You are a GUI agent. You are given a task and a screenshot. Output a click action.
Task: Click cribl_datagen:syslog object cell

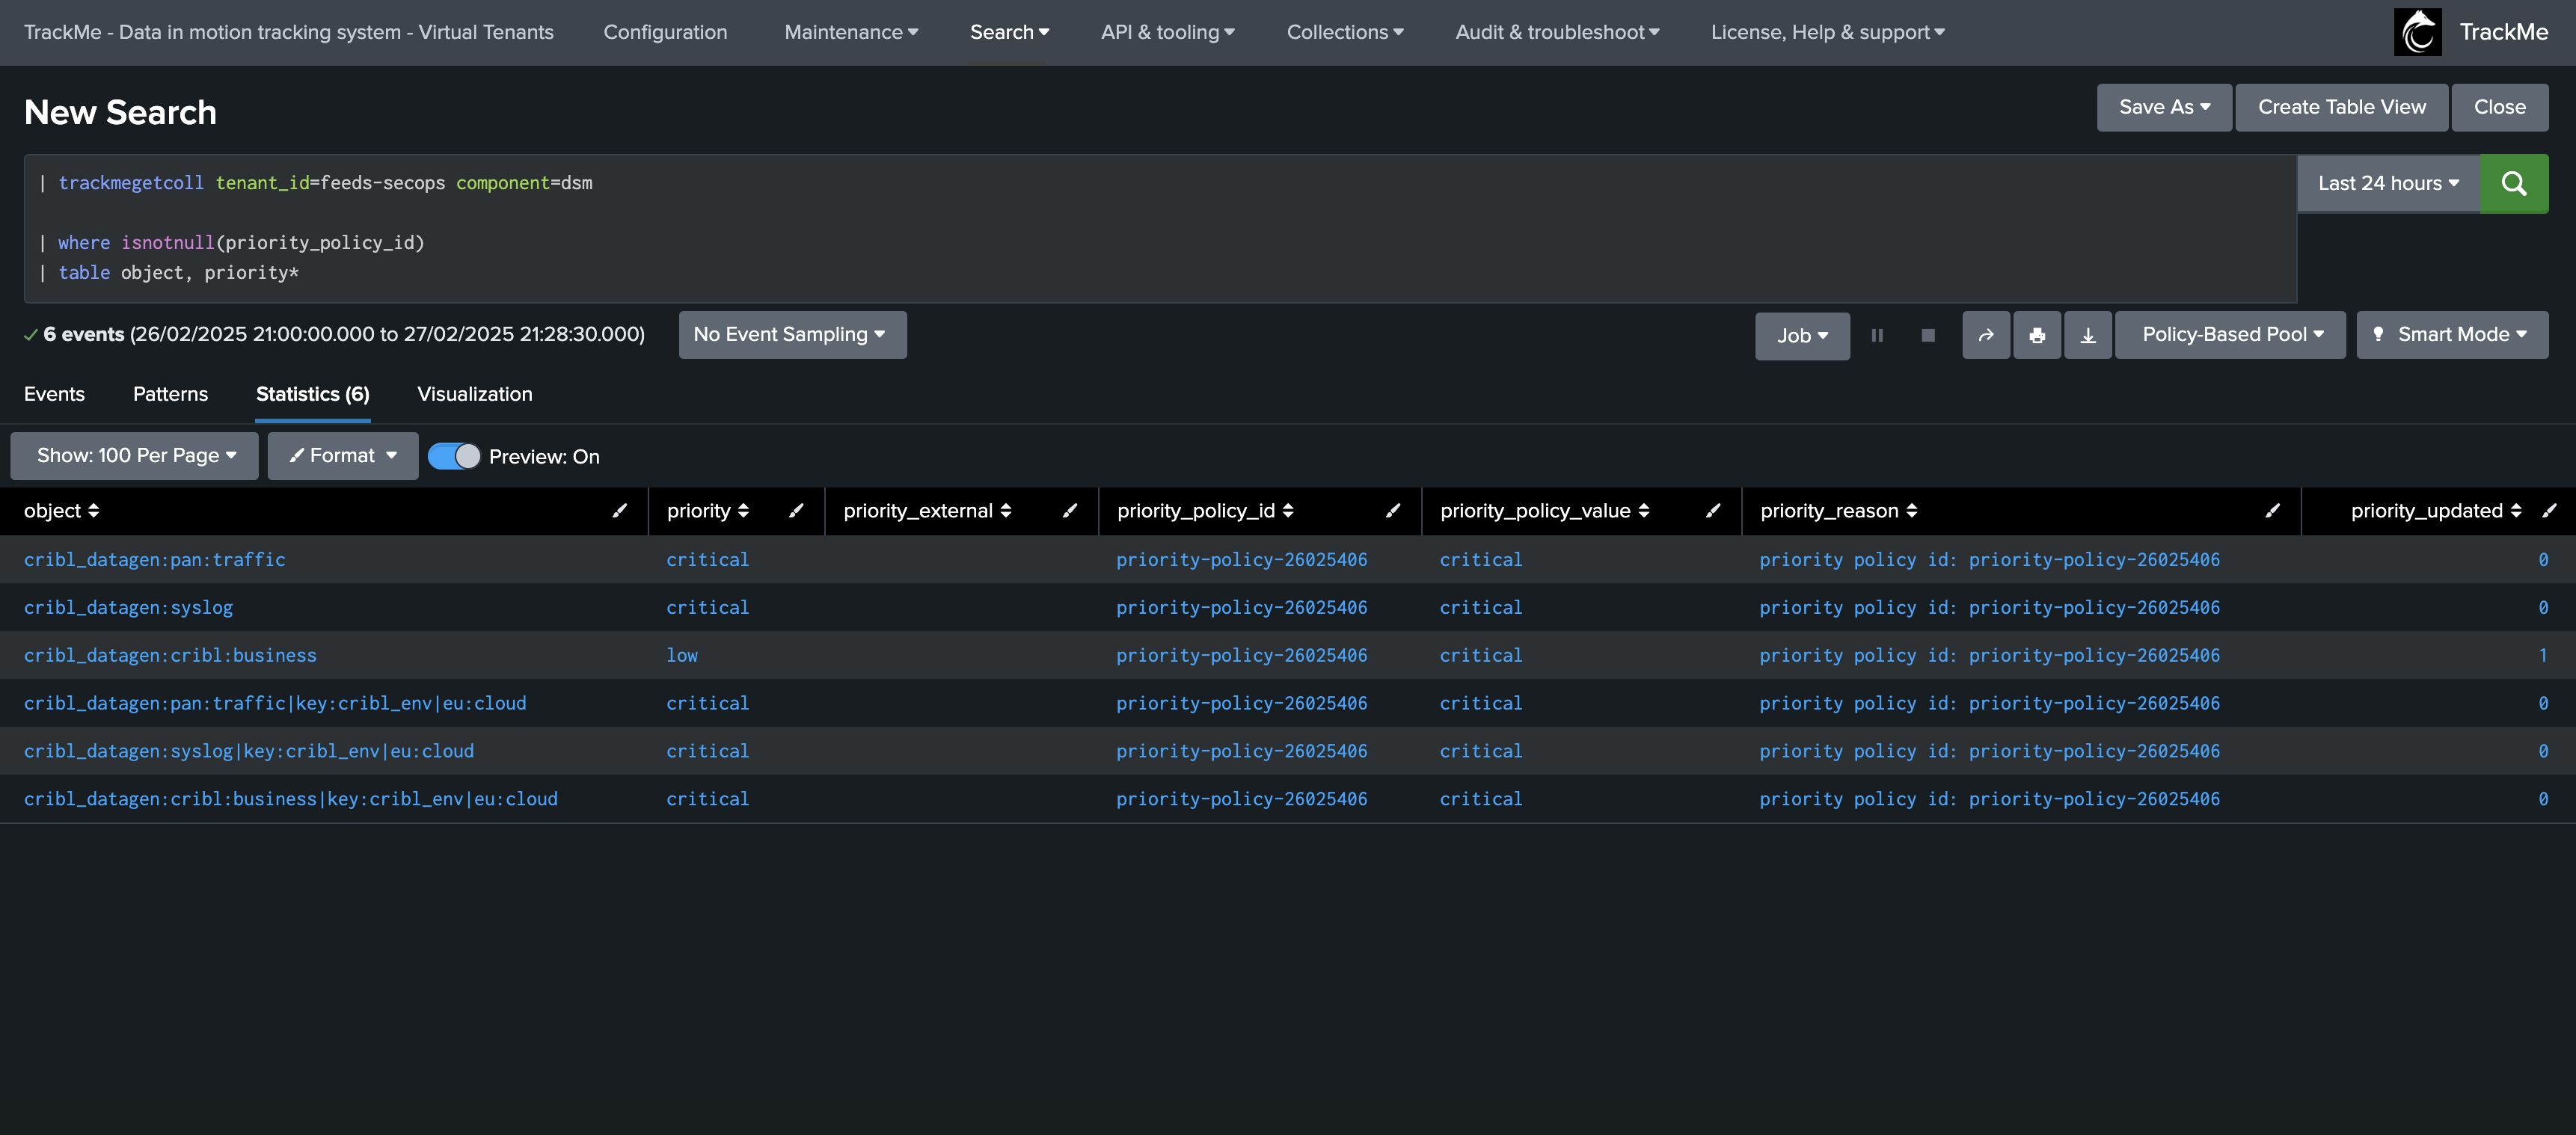click(128, 608)
